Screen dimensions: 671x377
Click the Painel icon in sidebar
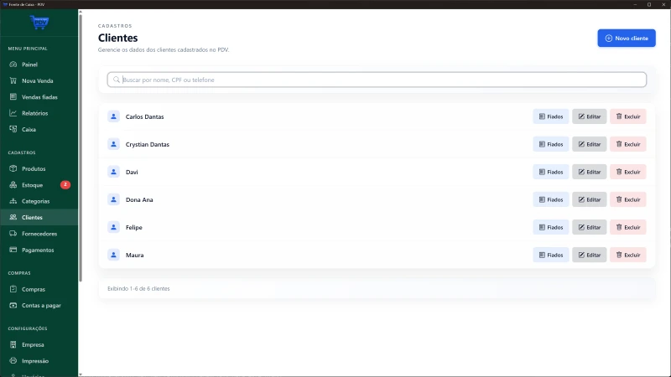pos(13,65)
